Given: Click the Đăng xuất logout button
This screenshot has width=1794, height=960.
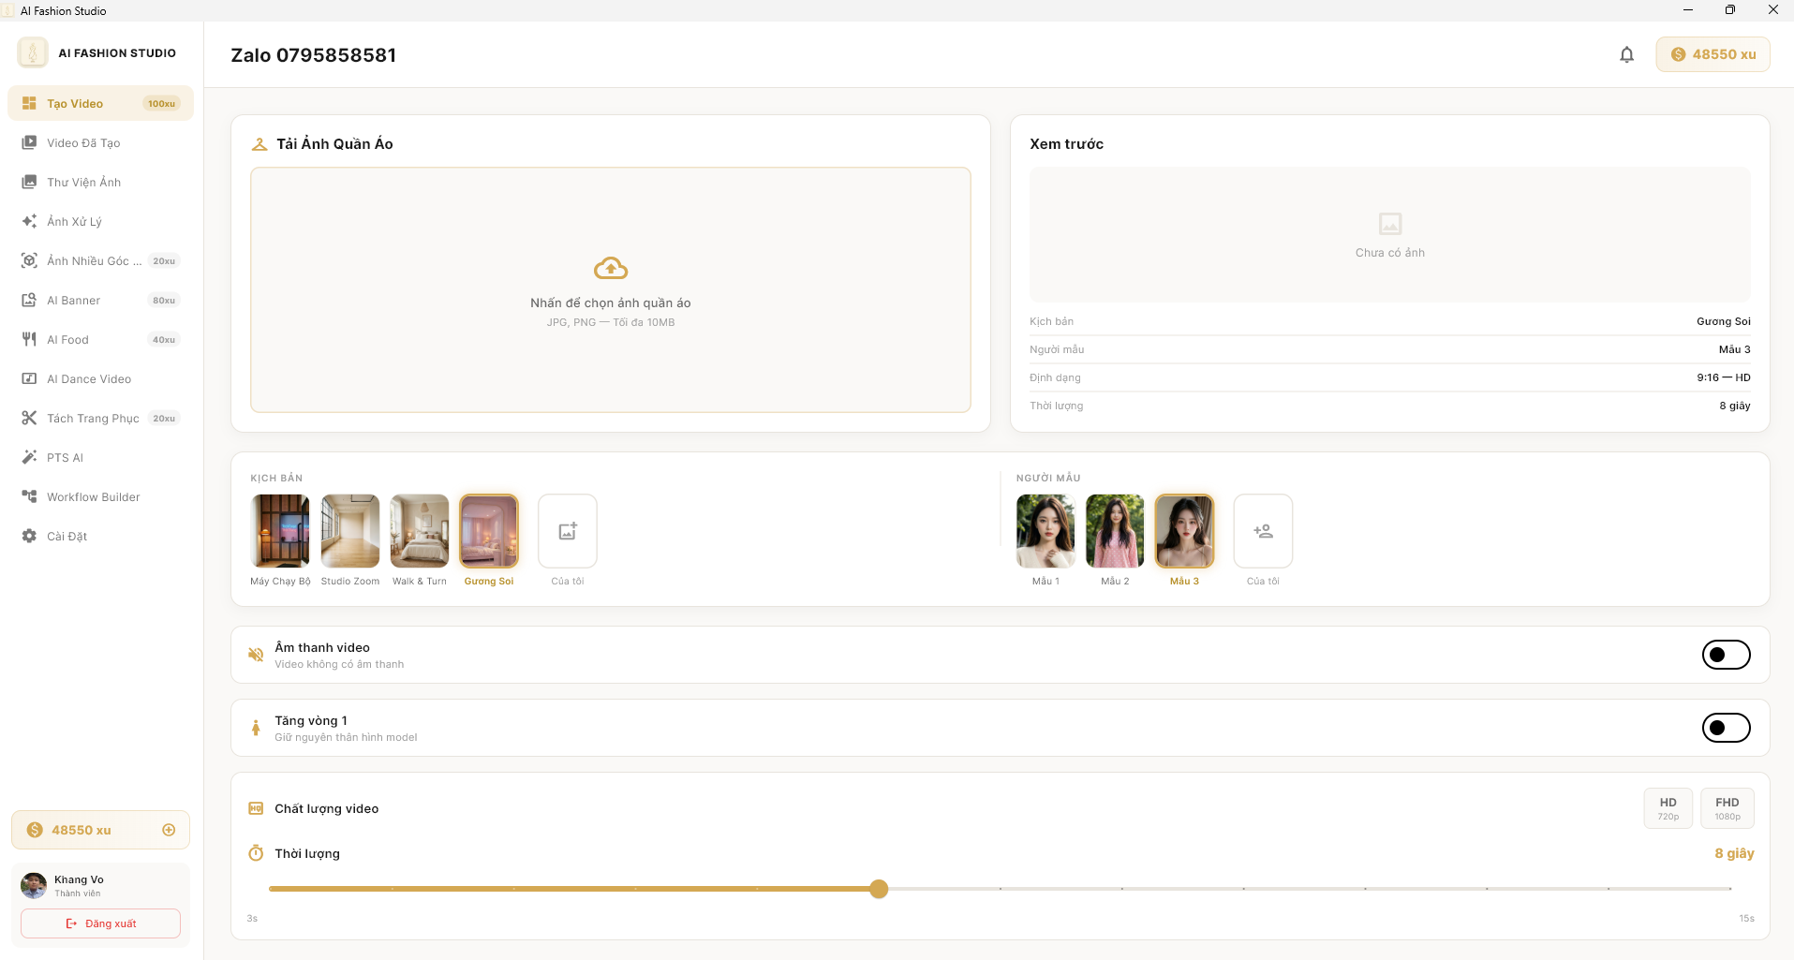Looking at the screenshot, I should click(x=101, y=923).
